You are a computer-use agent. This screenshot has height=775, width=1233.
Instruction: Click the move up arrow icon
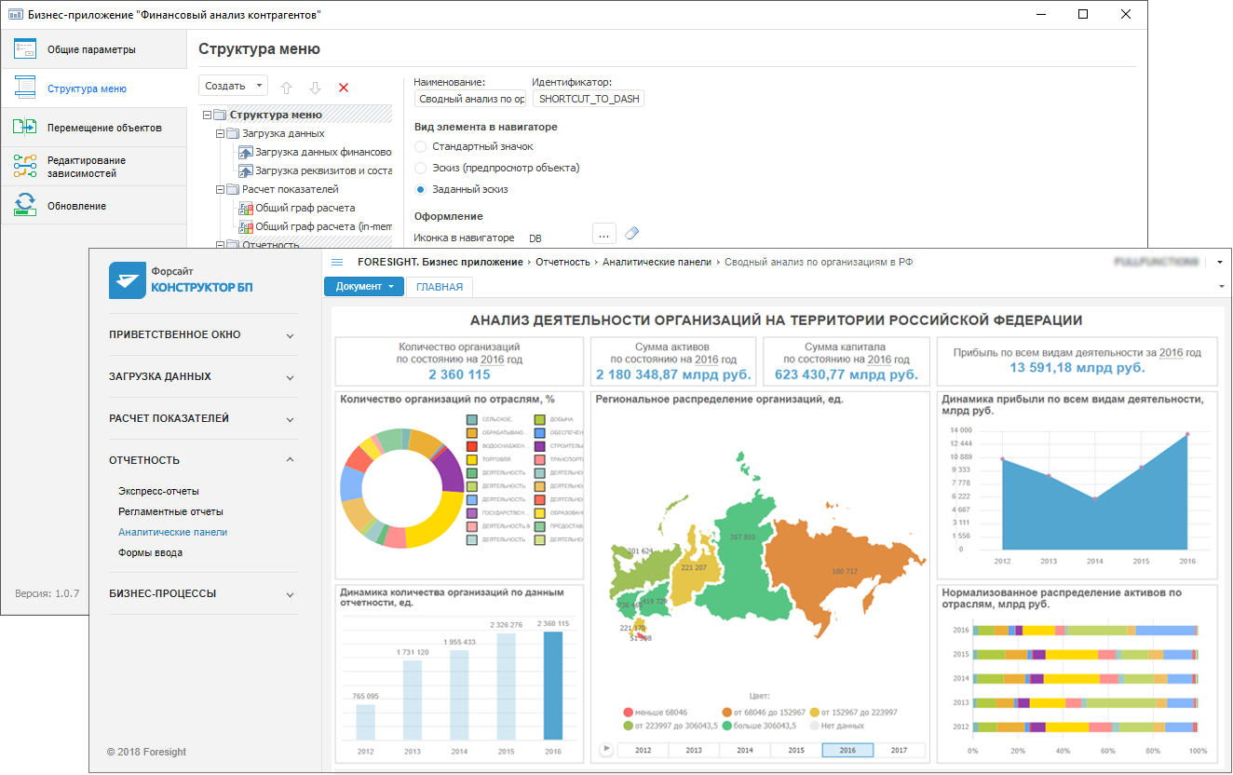286,88
